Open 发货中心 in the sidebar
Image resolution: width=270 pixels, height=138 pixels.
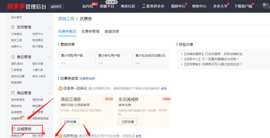(38, 34)
